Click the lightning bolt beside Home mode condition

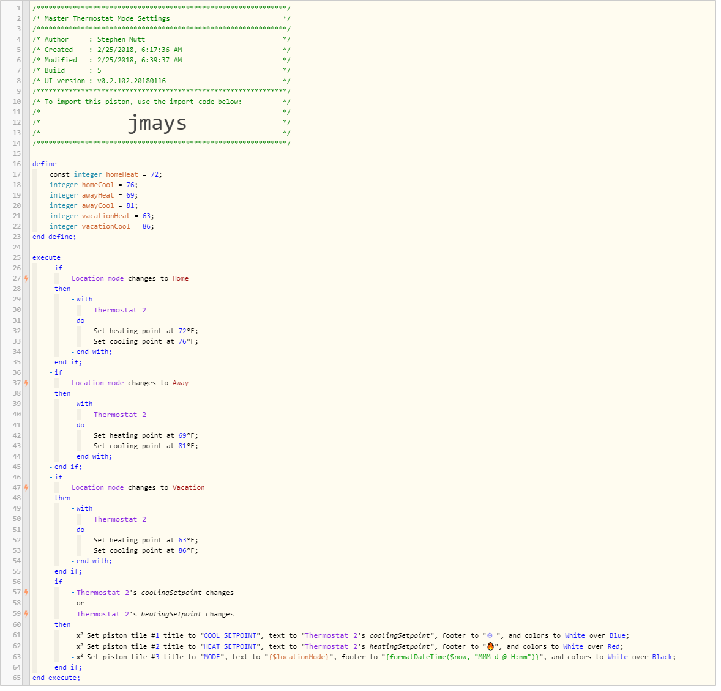pyautogui.click(x=26, y=278)
